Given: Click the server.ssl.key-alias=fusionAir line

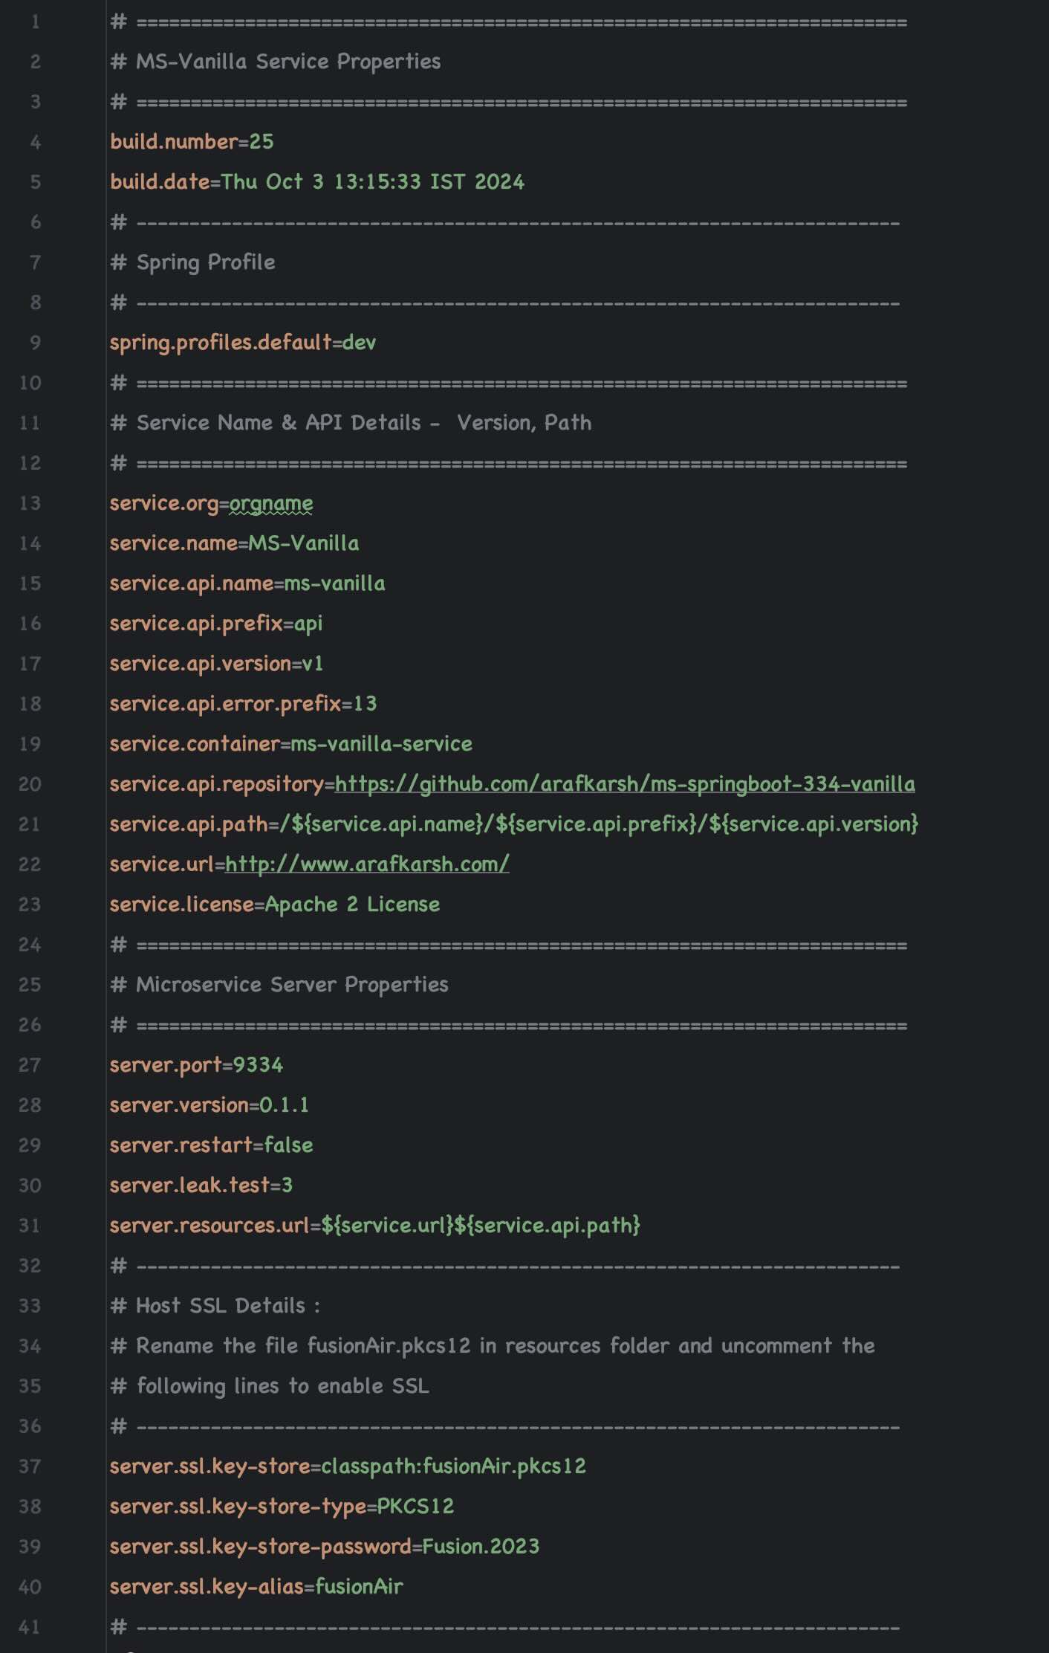Looking at the screenshot, I should [256, 1586].
